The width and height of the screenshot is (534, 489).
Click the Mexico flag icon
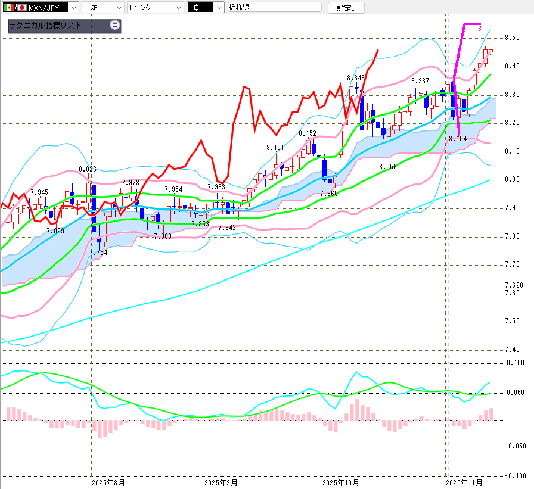click(8, 8)
